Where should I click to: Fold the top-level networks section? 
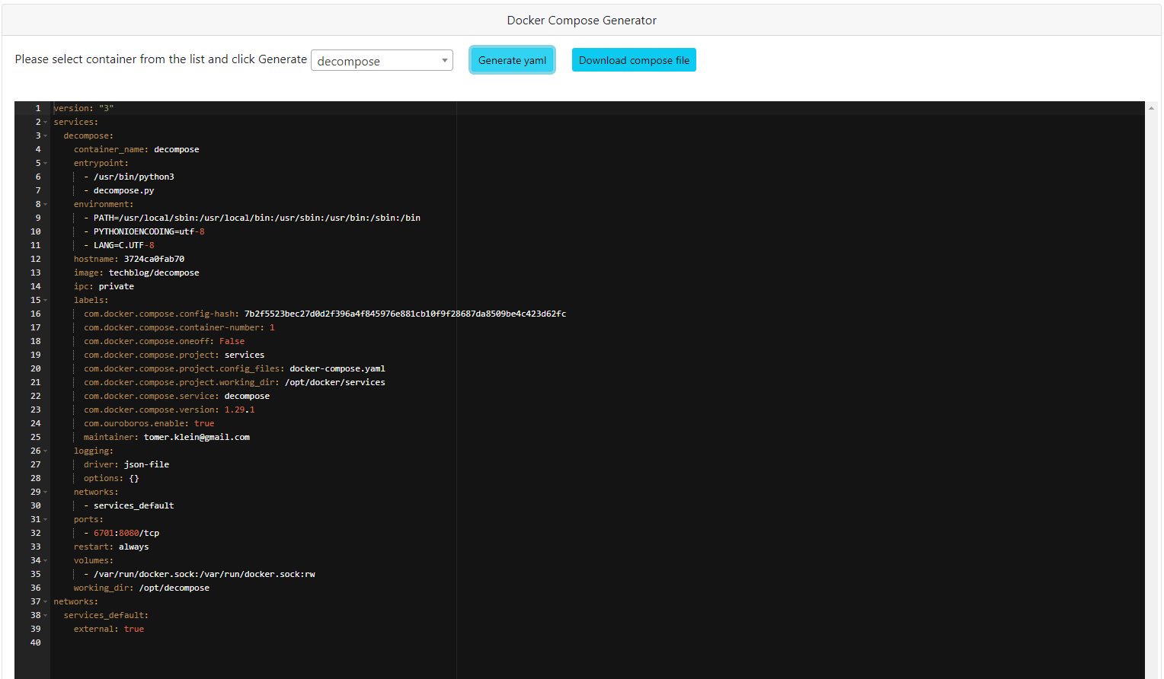44,601
